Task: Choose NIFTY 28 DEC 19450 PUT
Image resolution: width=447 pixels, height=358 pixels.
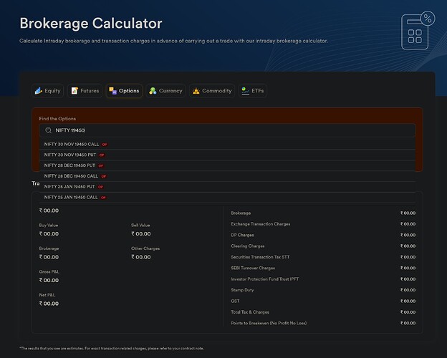Action: [x=227, y=165]
